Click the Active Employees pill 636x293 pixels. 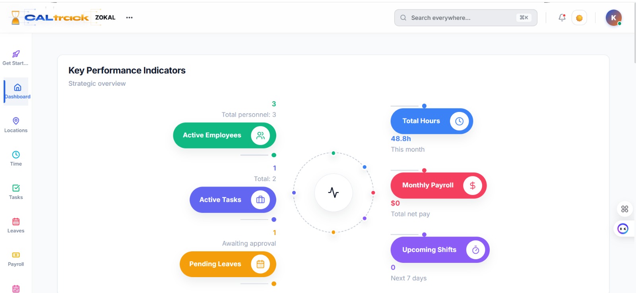coord(225,135)
